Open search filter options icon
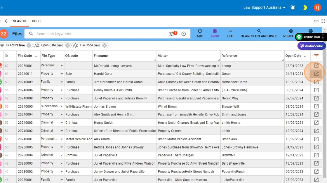 click(x=172, y=34)
